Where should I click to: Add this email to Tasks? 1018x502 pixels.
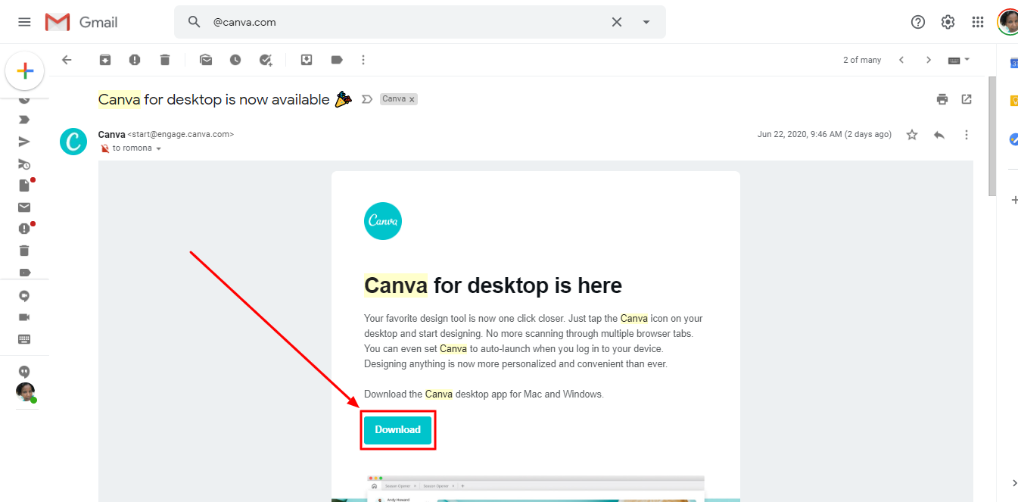click(x=266, y=60)
